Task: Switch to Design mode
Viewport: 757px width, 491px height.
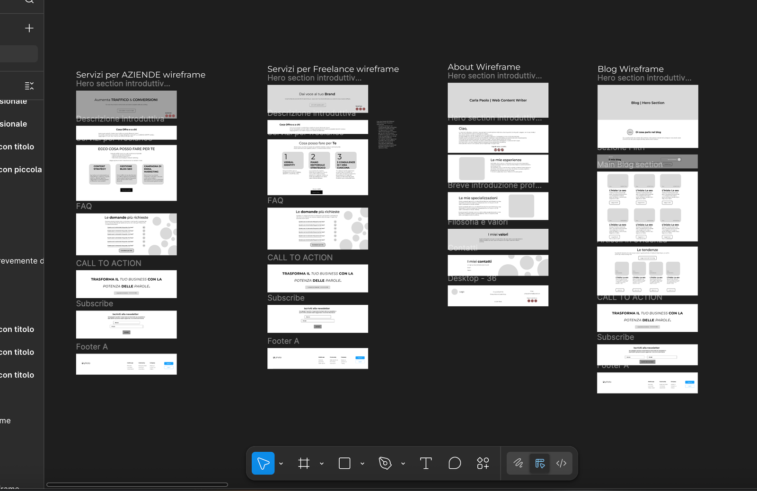Action: pyautogui.click(x=540, y=463)
